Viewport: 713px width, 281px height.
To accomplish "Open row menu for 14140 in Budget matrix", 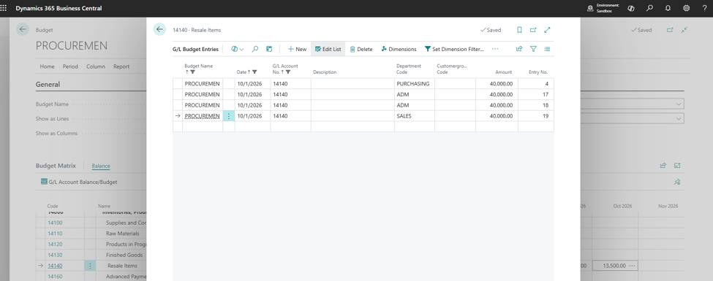I will (x=90, y=266).
